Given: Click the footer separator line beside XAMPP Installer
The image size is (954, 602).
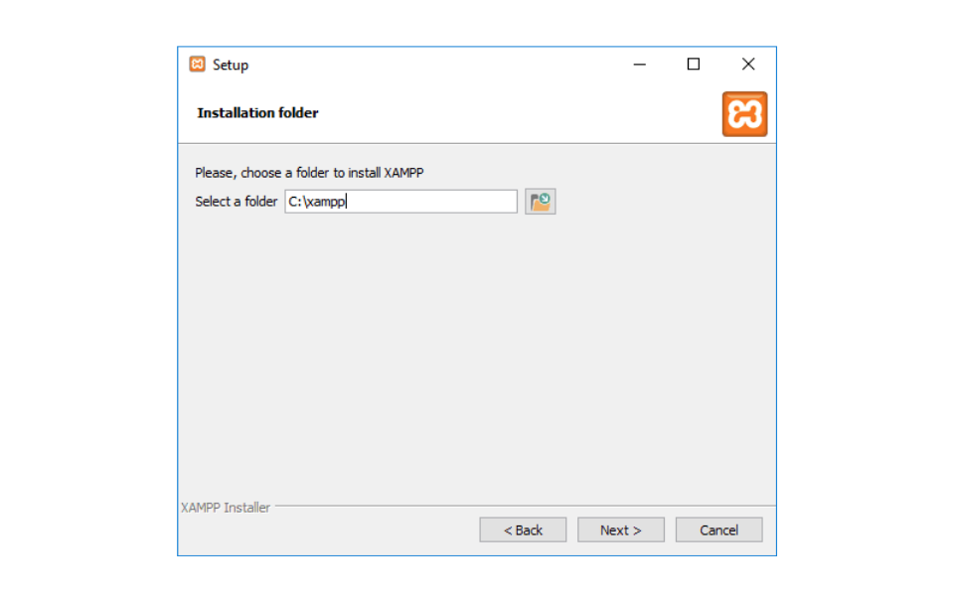Looking at the screenshot, I should pos(517,507).
